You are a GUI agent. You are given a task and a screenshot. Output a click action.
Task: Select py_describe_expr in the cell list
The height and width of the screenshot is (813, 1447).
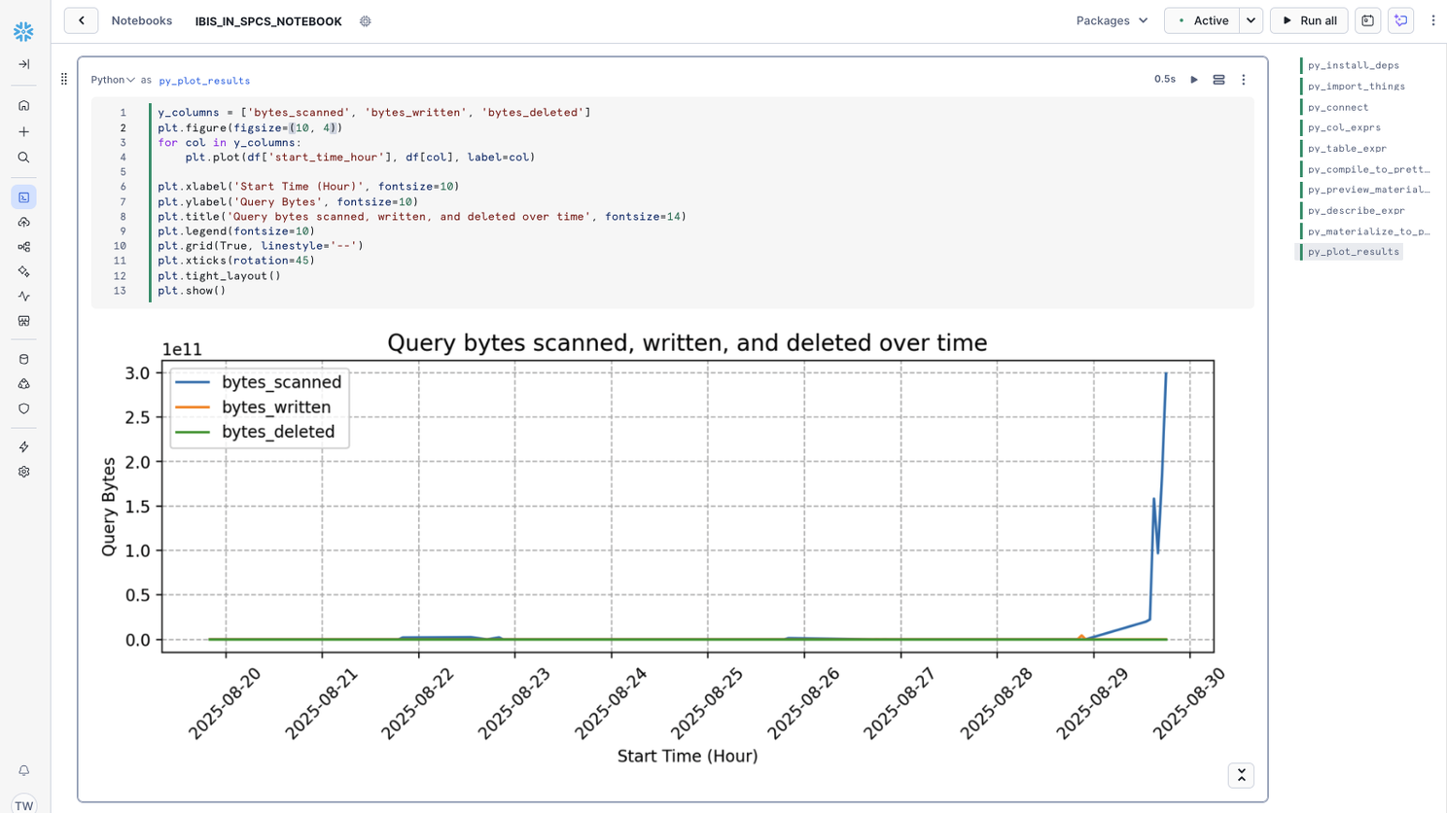(x=1356, y=210)
